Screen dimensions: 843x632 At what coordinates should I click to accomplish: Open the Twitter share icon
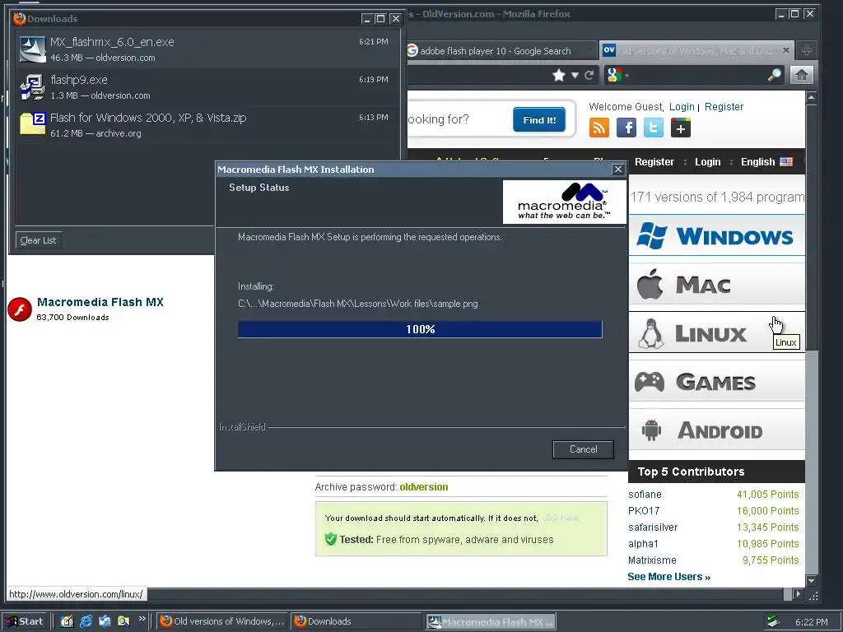[x=653, y=128]
